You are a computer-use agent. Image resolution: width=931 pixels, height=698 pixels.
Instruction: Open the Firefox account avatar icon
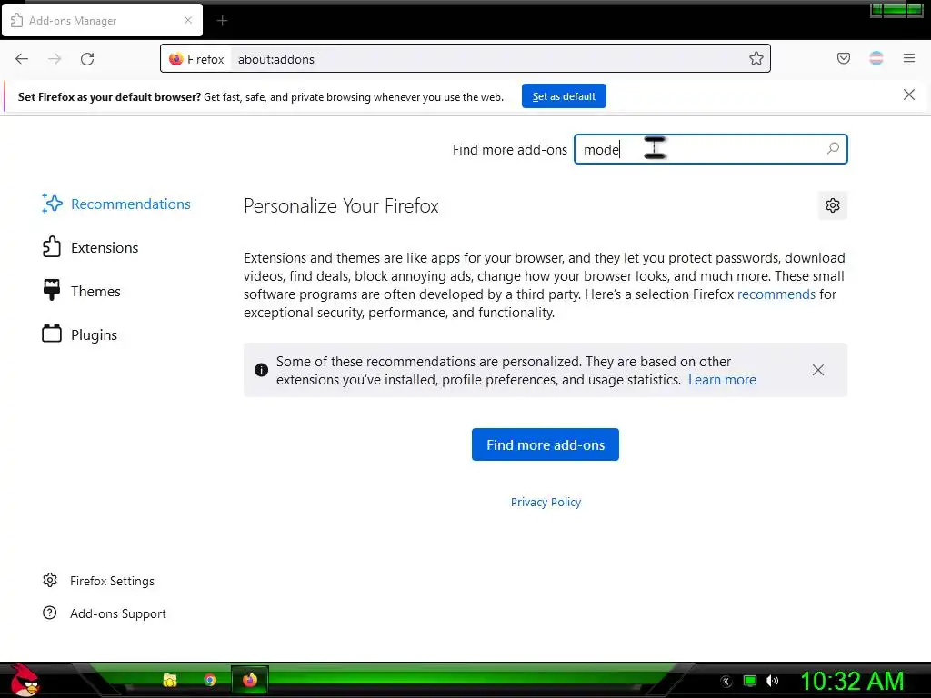(x=876, y=58)
